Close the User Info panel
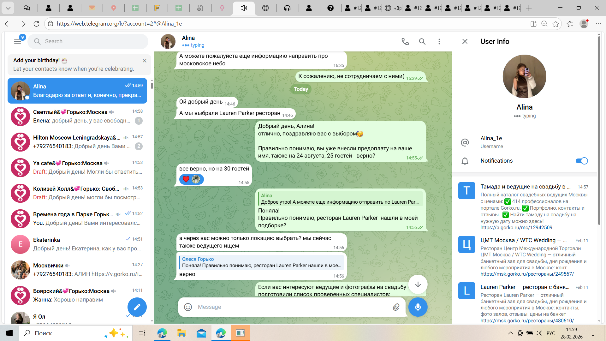This screenshot has width=606, height=341. [465, 41]
